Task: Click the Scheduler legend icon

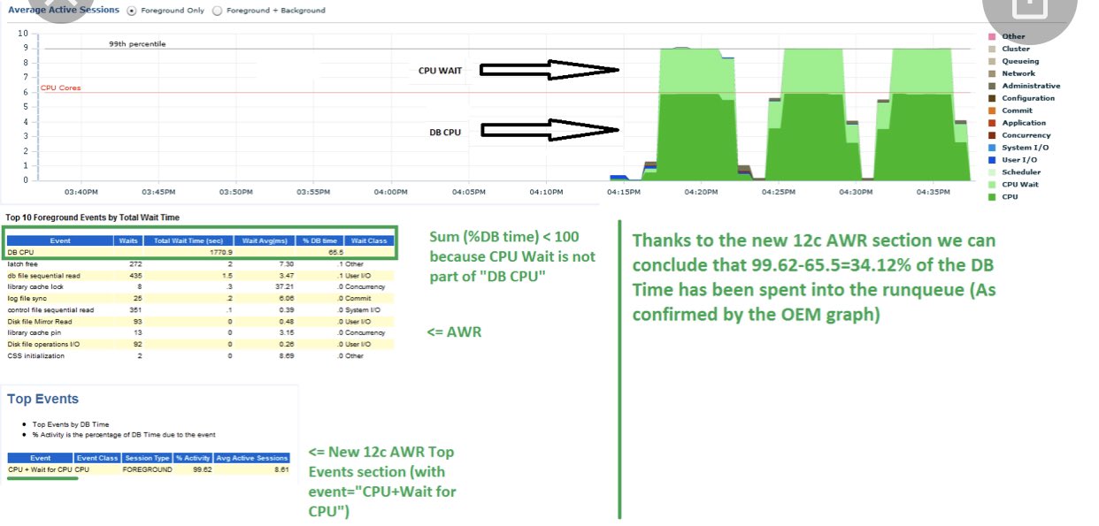Action: [992, 172]
